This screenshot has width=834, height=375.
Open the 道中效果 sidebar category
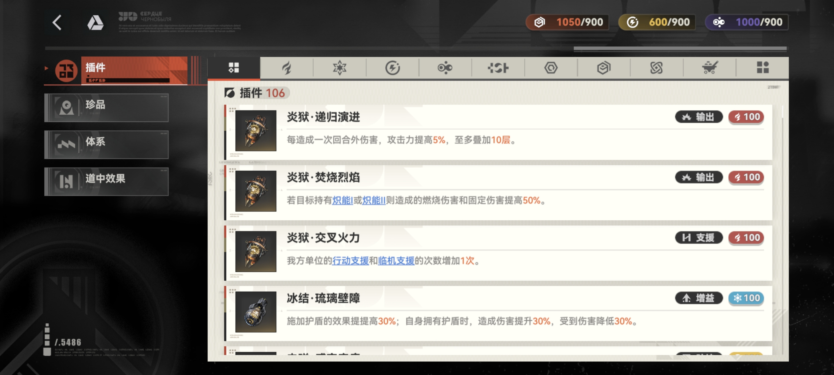[106, 182]
